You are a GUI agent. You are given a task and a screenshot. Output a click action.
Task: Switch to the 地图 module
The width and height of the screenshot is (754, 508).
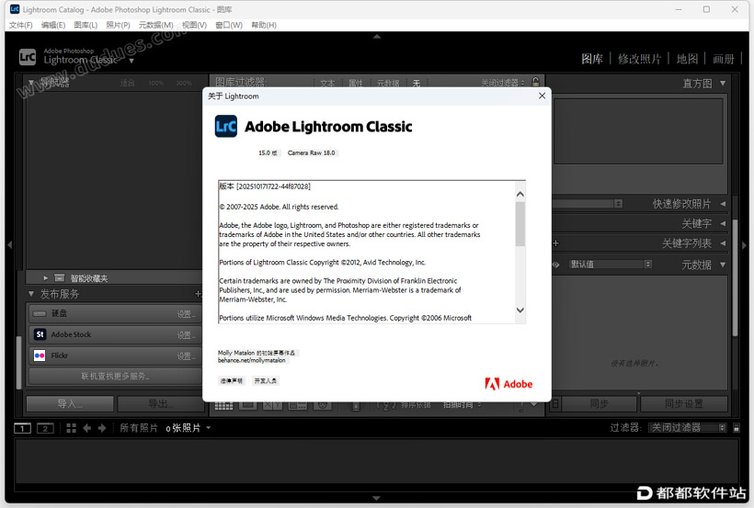[x=687, y=59]
